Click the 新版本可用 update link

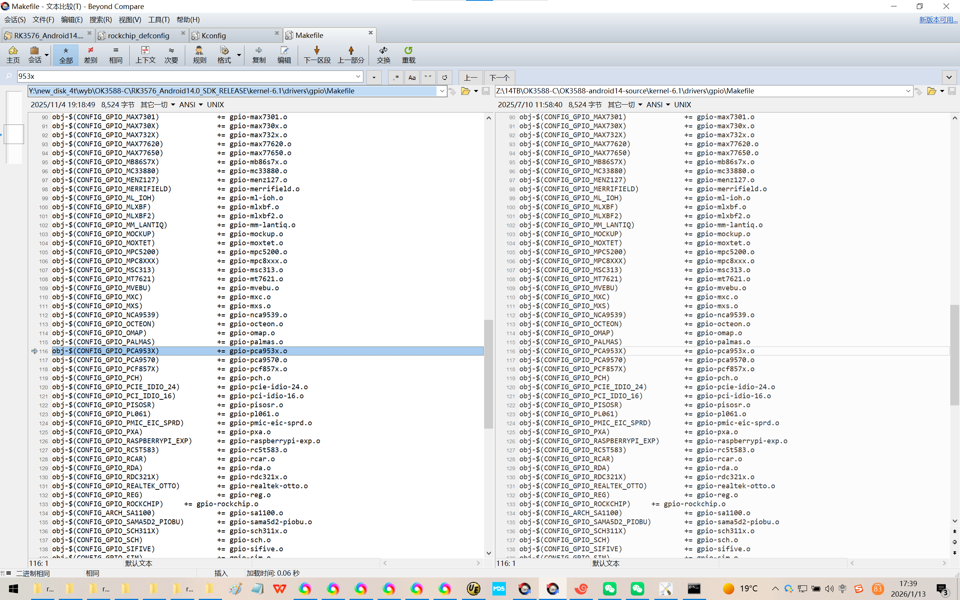[x=938, y=20]
